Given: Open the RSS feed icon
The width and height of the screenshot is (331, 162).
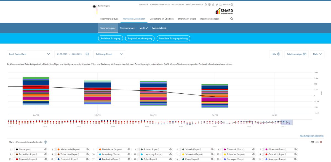Looking at the screenshot, I should click(x=221, y=5).
